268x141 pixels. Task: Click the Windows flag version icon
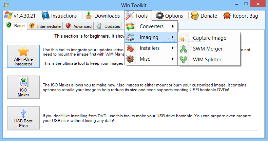click(8, 16)
